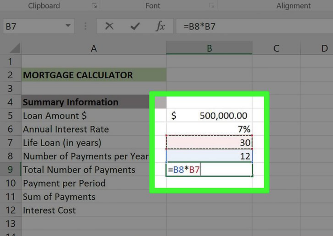Select the 7% Annual Interest Rate cell

[x=209, y=129]
